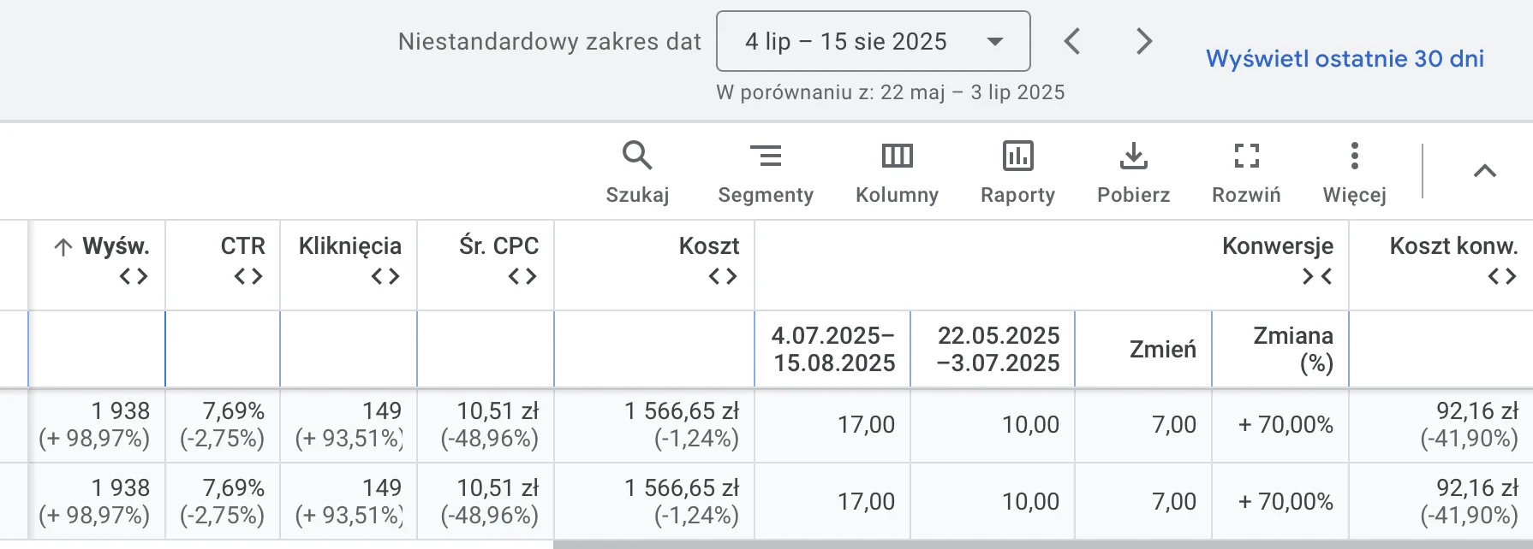Click Wyświetl ostatnie 30 dni link
1533x549 pixels.
coord(1345,58)
